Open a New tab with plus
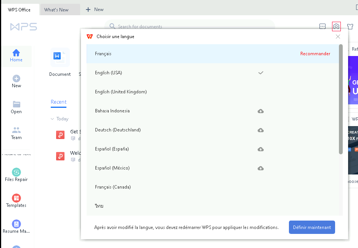358x248 pixels. [95, 10]
